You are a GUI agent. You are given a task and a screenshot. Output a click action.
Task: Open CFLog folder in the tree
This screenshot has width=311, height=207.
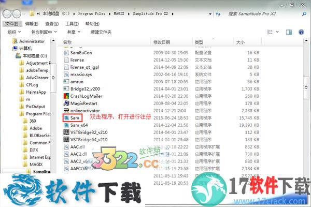(32, 85)
